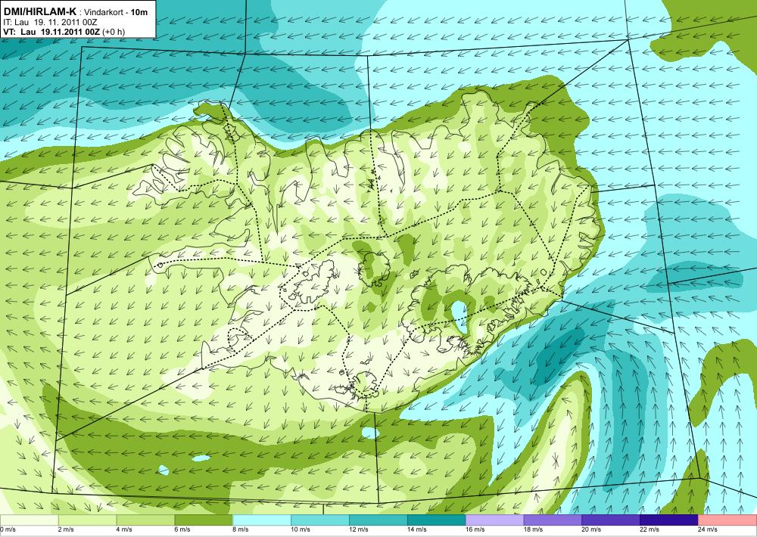The image size is (757, 537).
Task: Click the '12 m/s' legend label
Action: point(359,529)
